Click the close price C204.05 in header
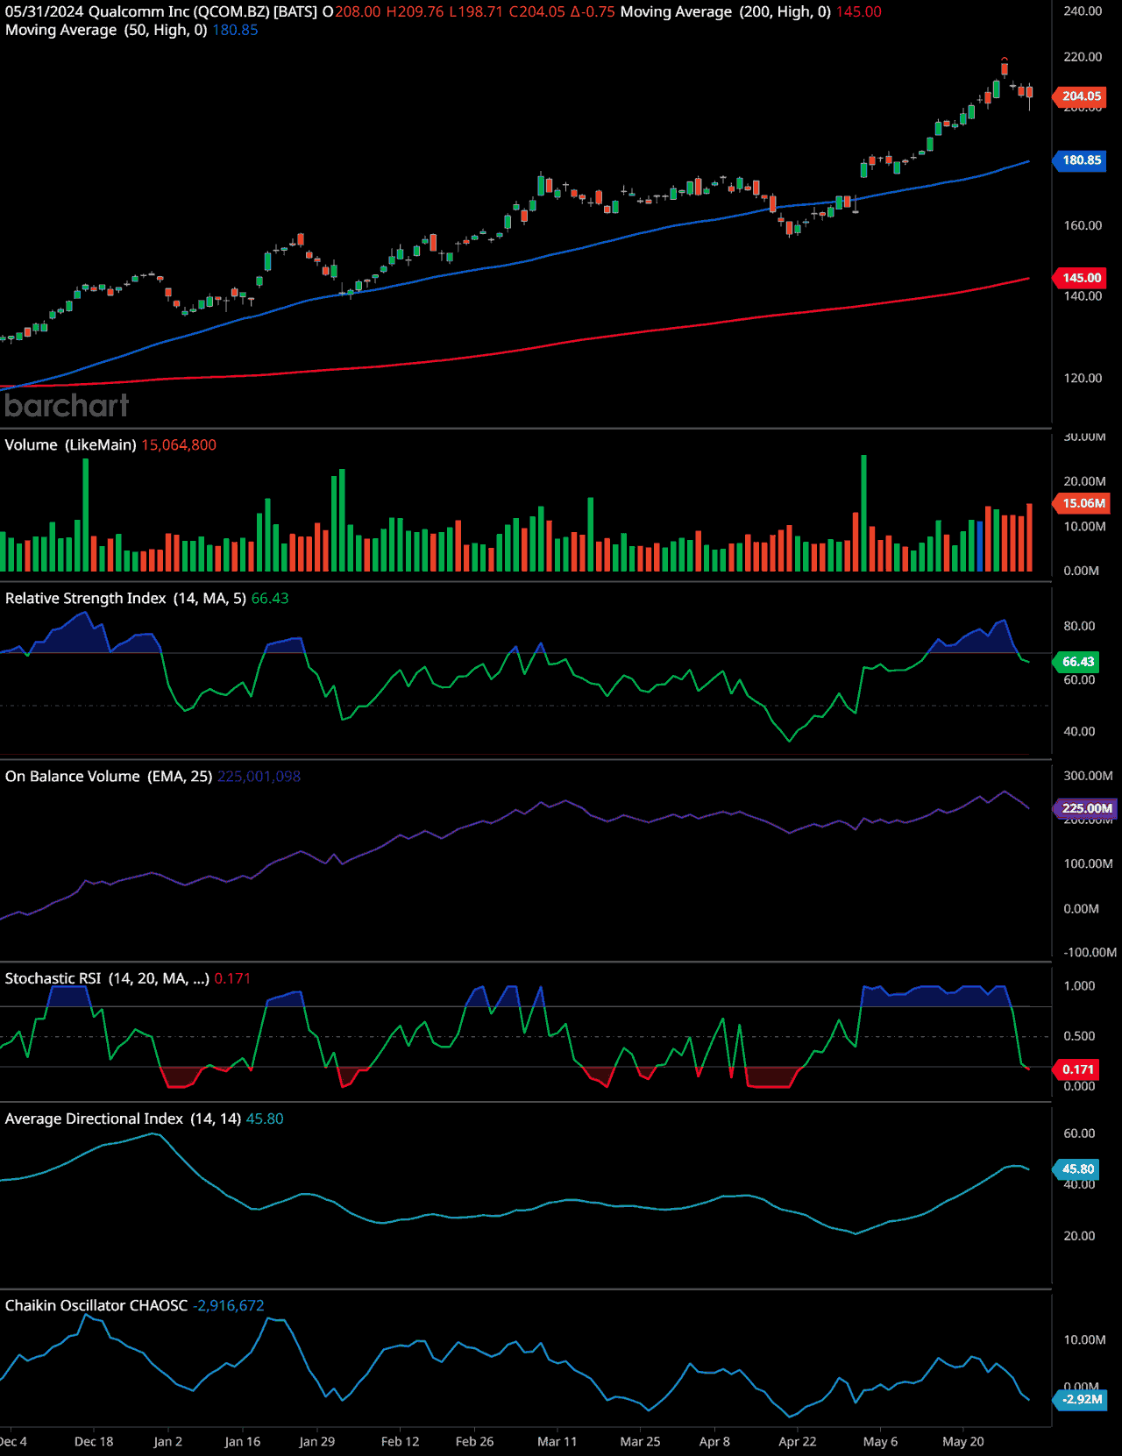Image resolution: width=1122 pixels, height=1456 pixels. 536,11
